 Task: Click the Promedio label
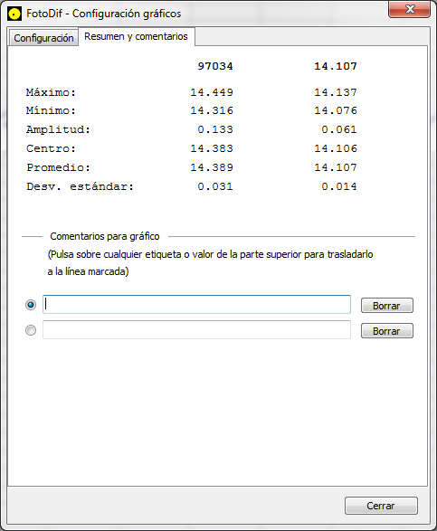pyautogui.click(x=58, y=167)
